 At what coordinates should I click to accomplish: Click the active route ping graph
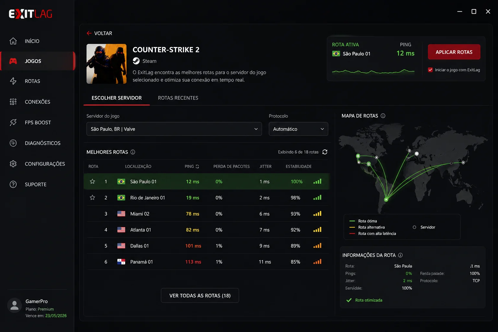[373, 71]
